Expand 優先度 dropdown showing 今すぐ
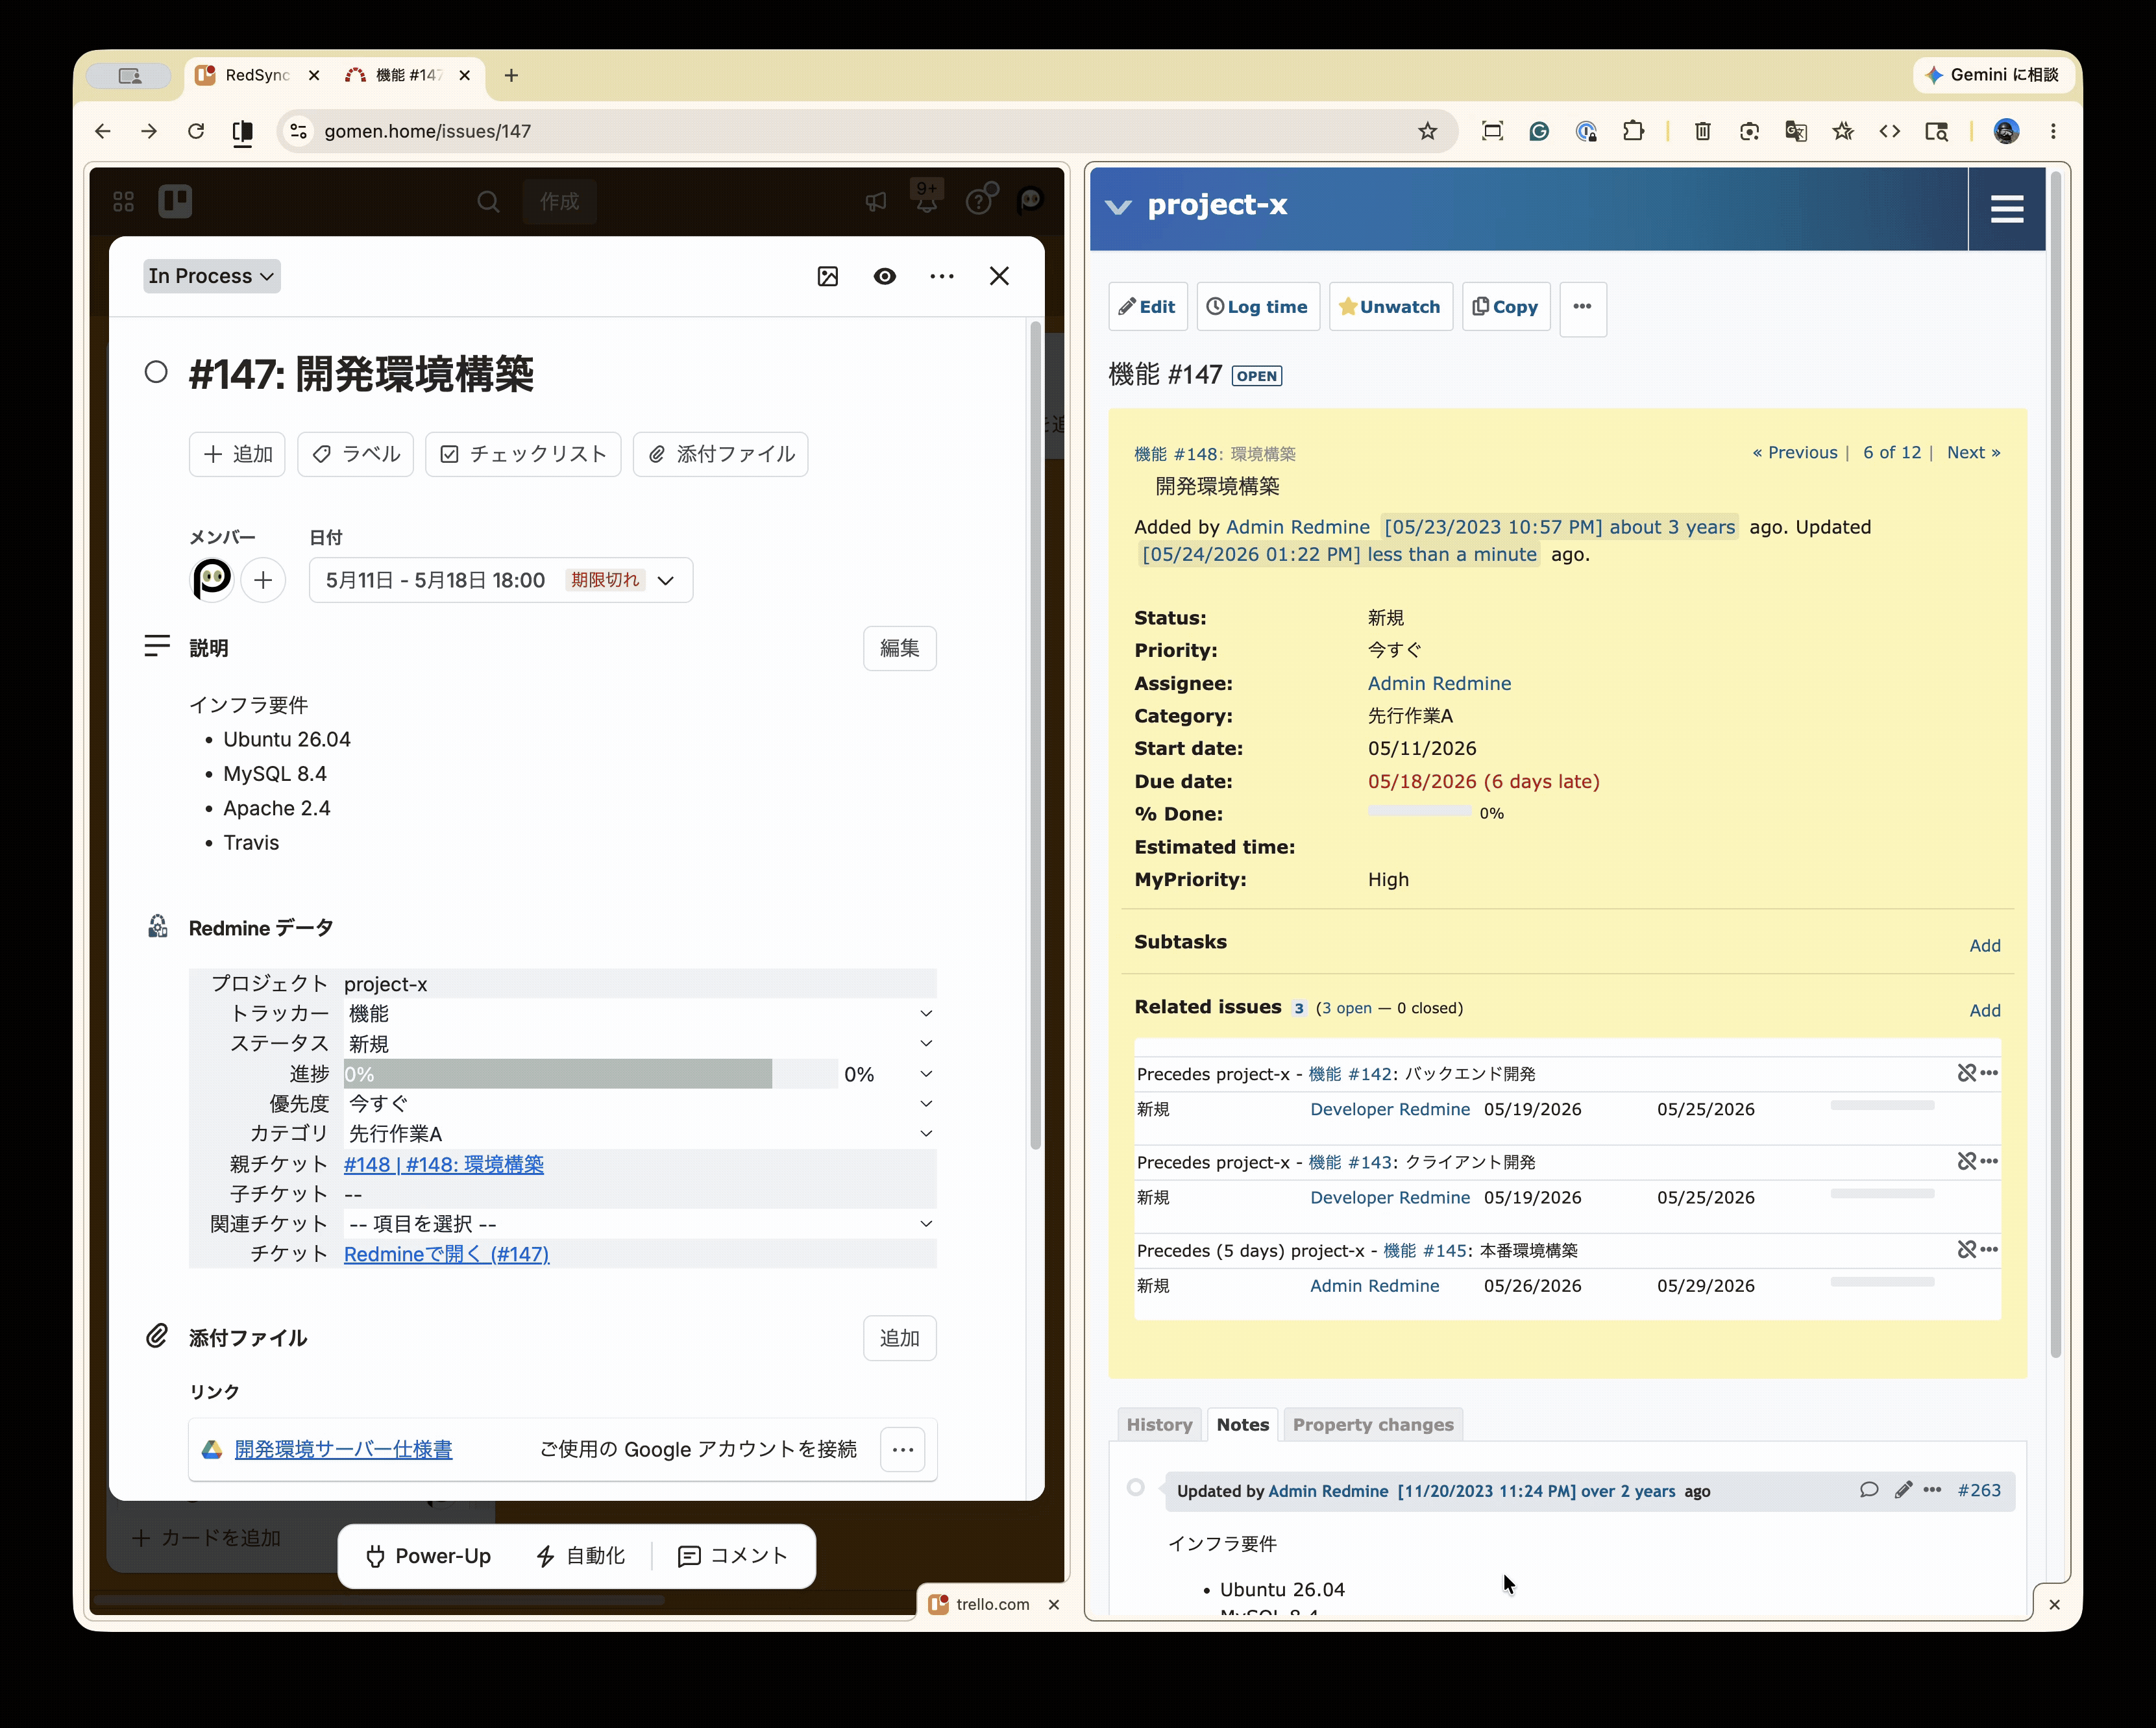 (640, 1104)
